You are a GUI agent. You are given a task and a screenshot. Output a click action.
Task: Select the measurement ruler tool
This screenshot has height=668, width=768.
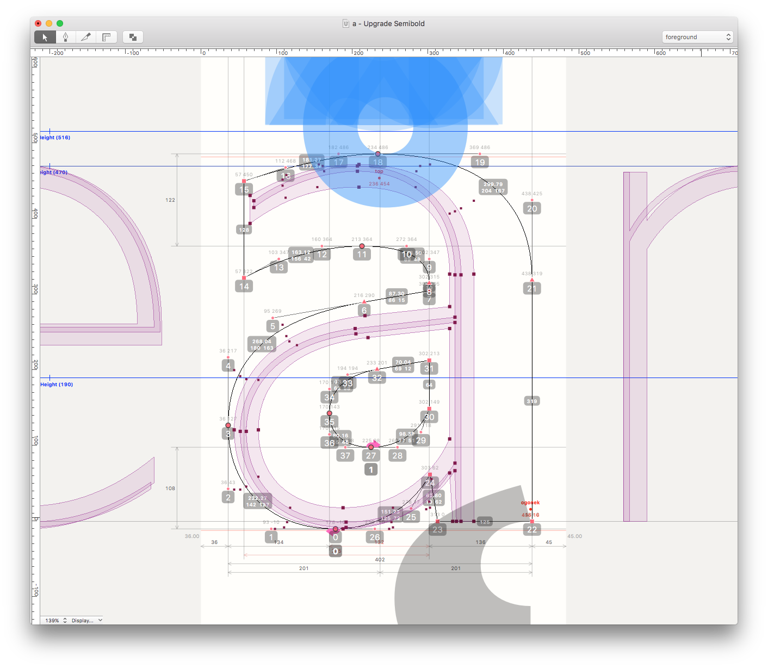107,37
